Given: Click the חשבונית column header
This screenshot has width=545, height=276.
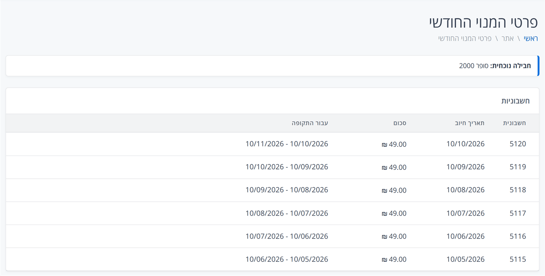Looking at the screenshot, I should tap(514, 123).
